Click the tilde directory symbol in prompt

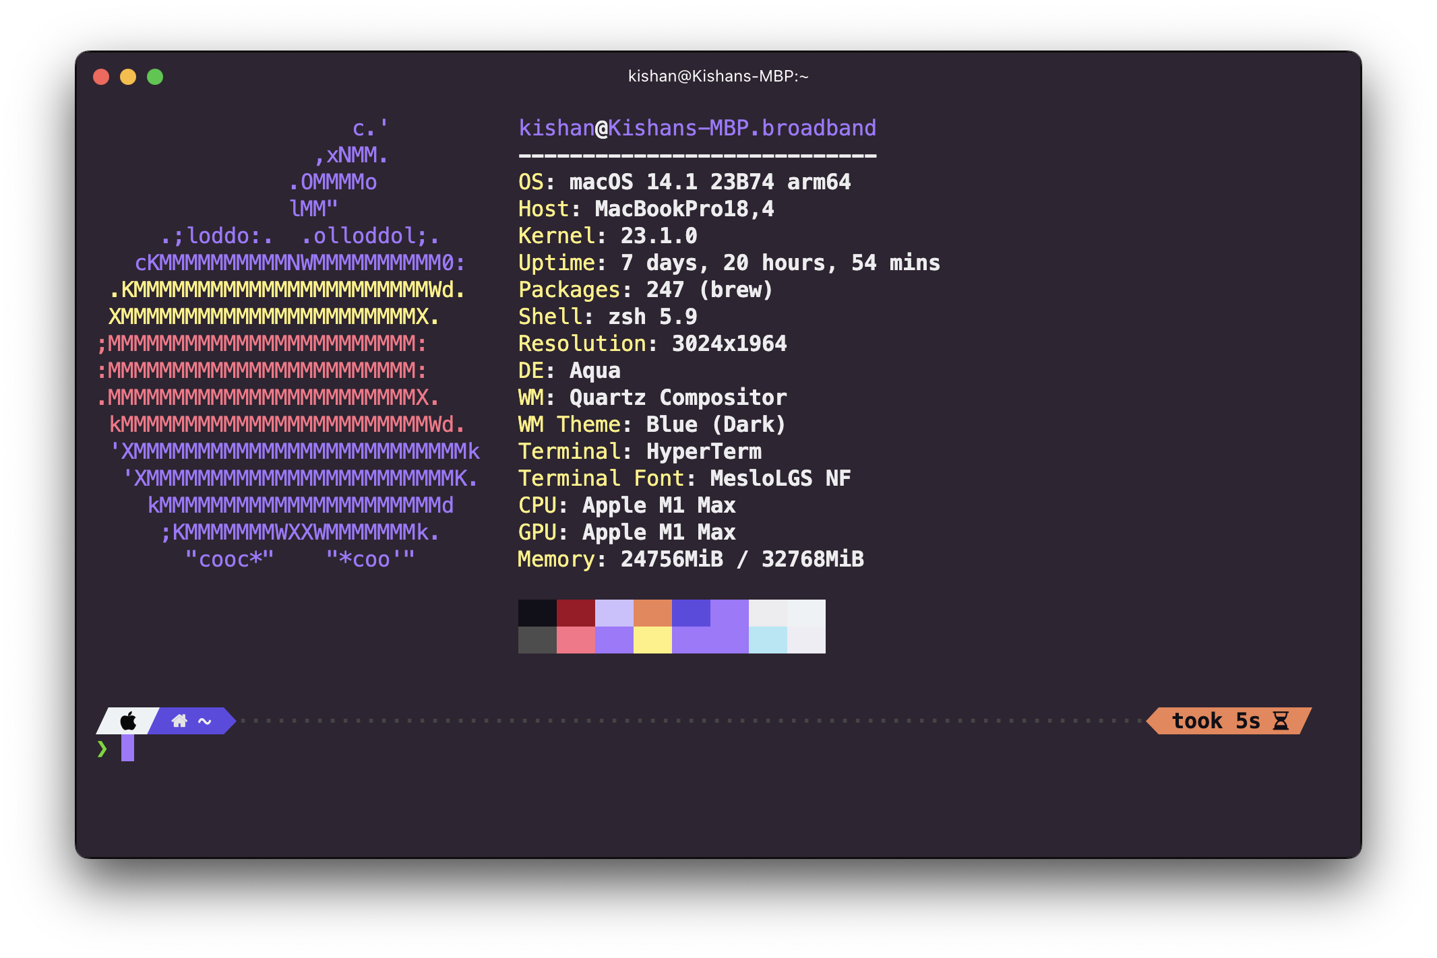point(205,722)
